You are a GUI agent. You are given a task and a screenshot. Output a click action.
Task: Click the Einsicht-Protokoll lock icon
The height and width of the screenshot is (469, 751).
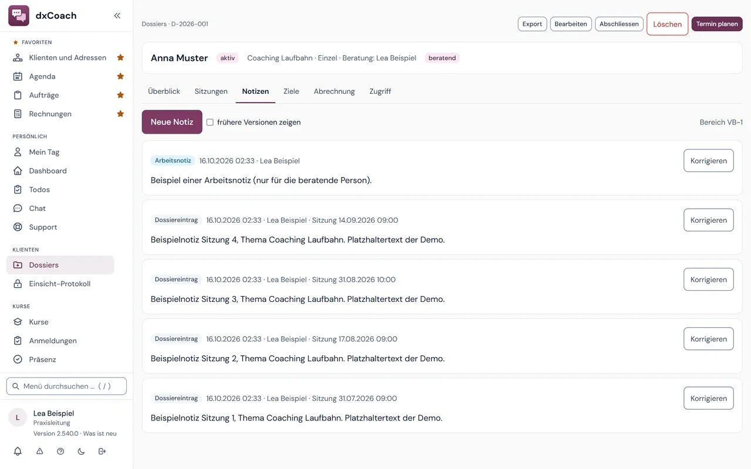pos(18,284)
